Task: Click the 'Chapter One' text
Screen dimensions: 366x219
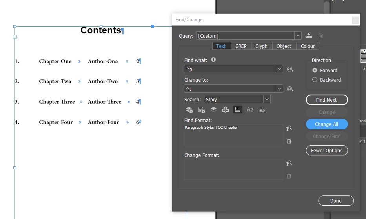Action: pyautogui.click(x=55, y=61)
